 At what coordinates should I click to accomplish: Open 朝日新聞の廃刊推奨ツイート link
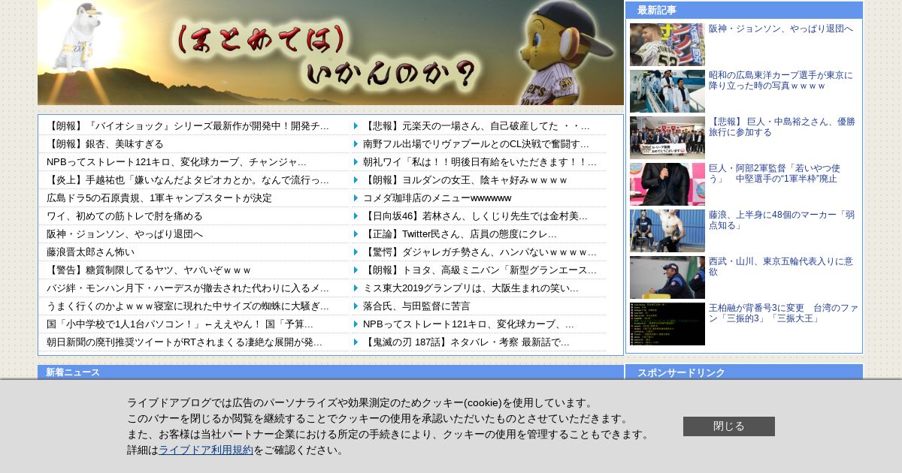[185, 342]
